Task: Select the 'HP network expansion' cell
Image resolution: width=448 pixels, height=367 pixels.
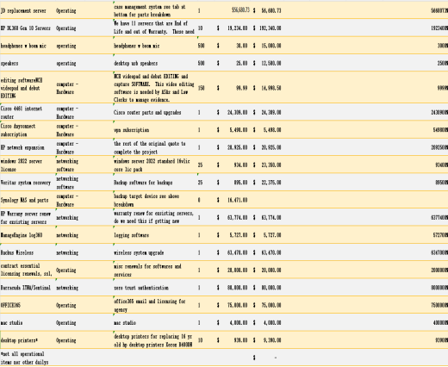Action: pyautogui.click(x=28, y=147)
